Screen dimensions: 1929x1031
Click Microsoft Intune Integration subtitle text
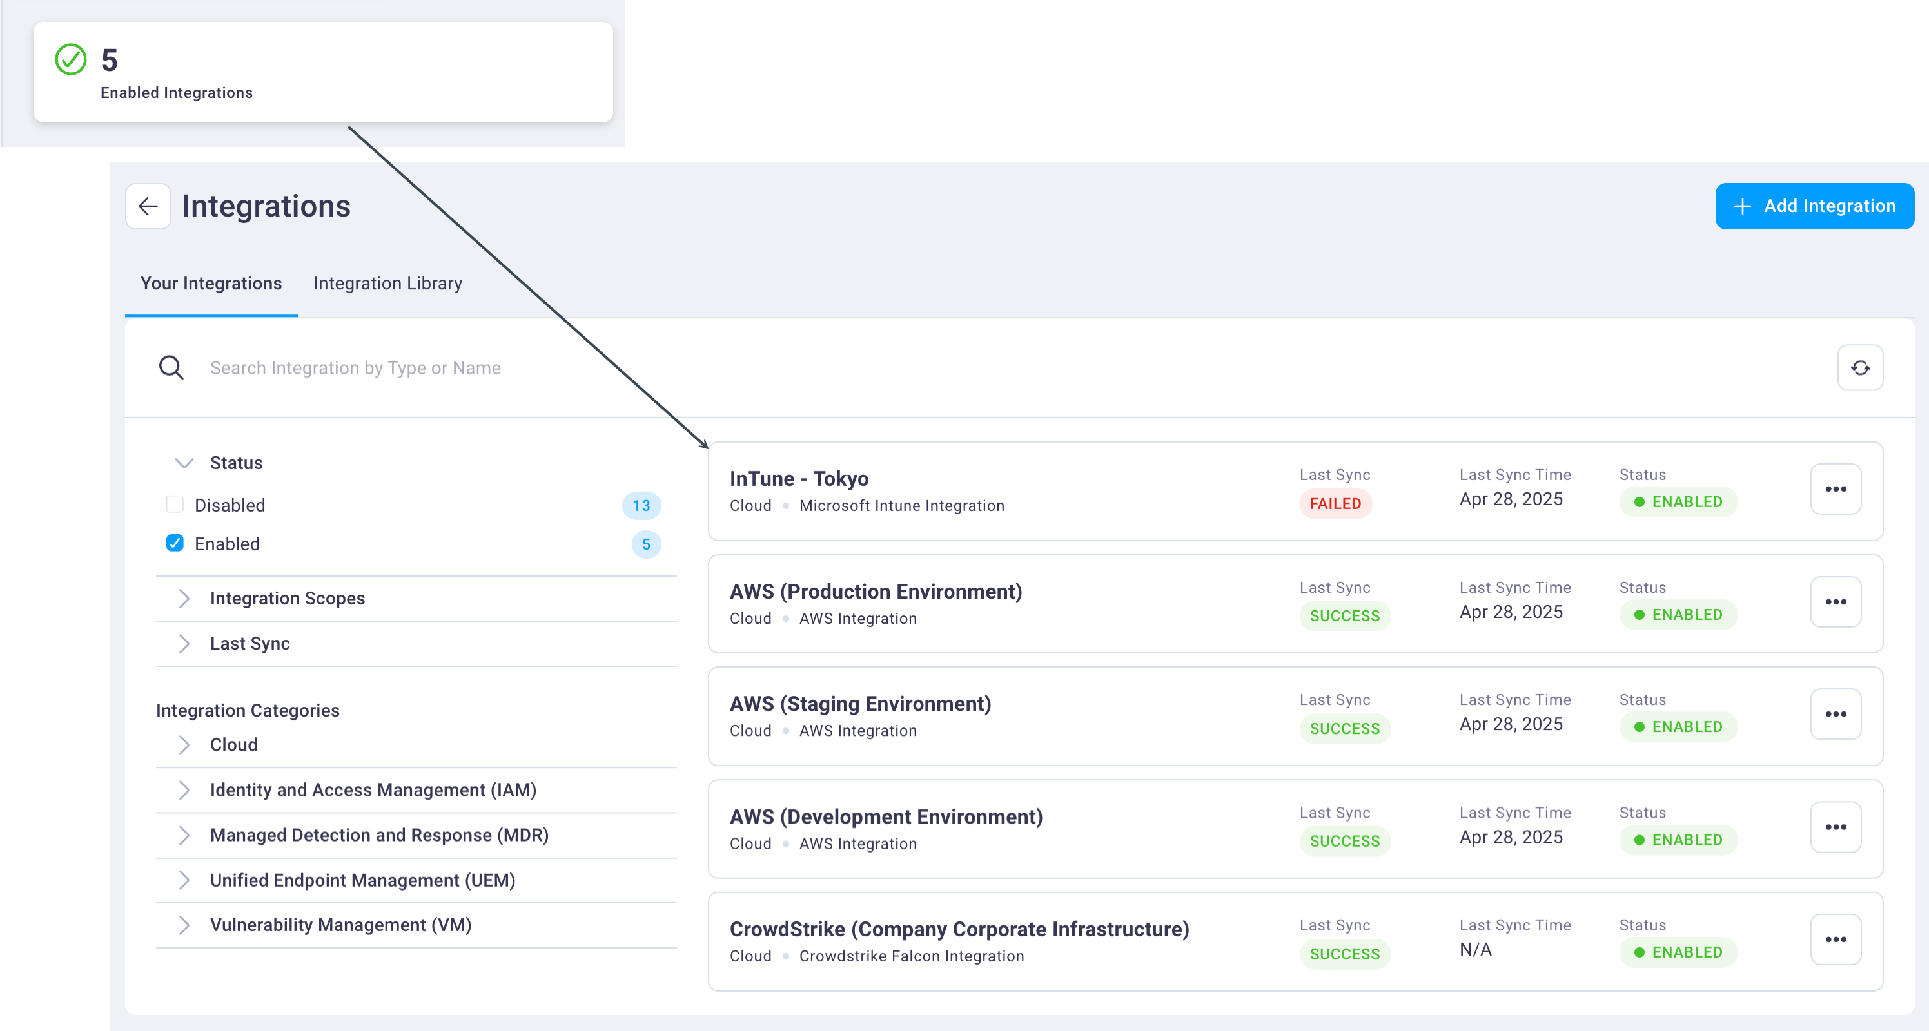point(901,505)
